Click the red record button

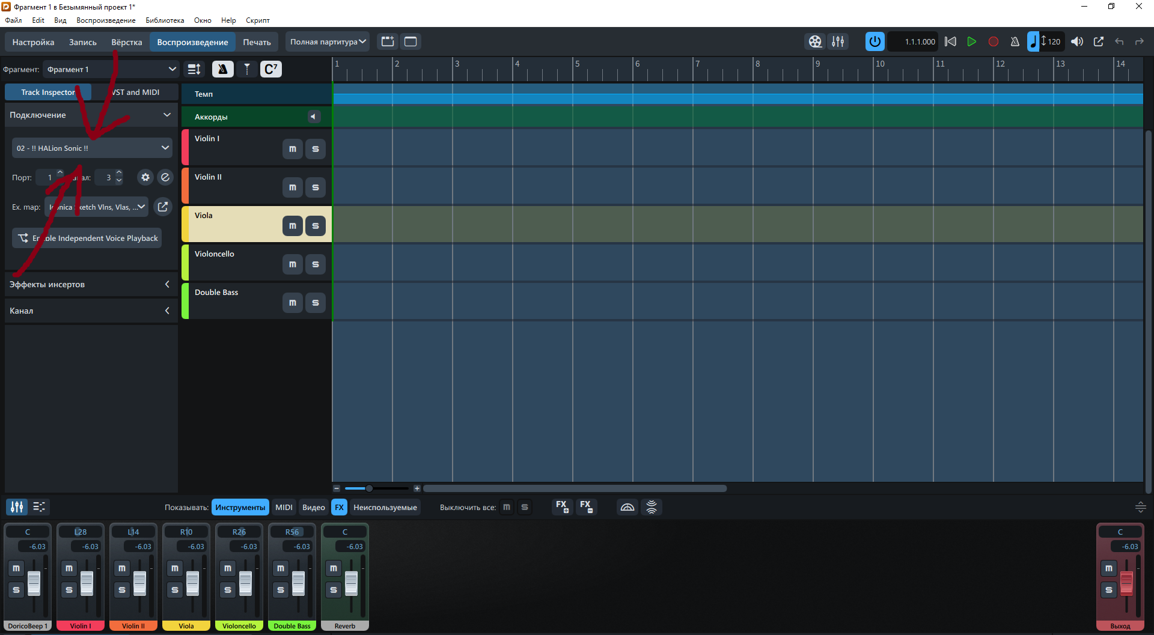click(994, 41)
